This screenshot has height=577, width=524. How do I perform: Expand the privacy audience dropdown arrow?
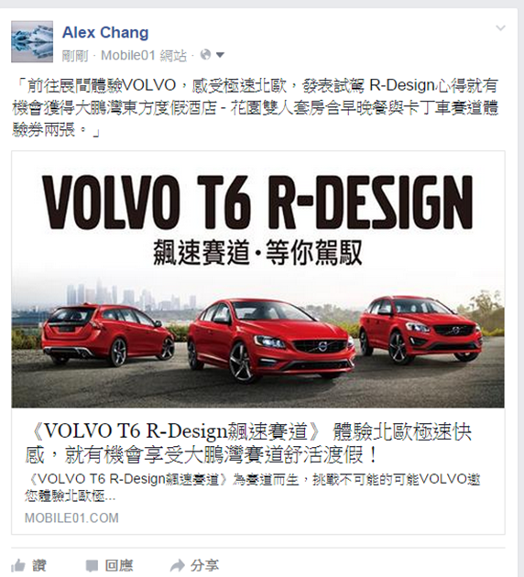click(220, 56)
